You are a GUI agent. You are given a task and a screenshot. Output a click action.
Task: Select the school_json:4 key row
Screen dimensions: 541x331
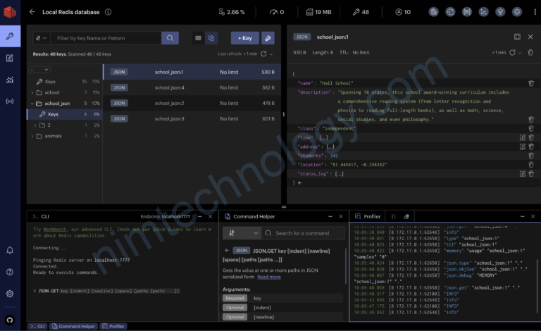(192, 87)
